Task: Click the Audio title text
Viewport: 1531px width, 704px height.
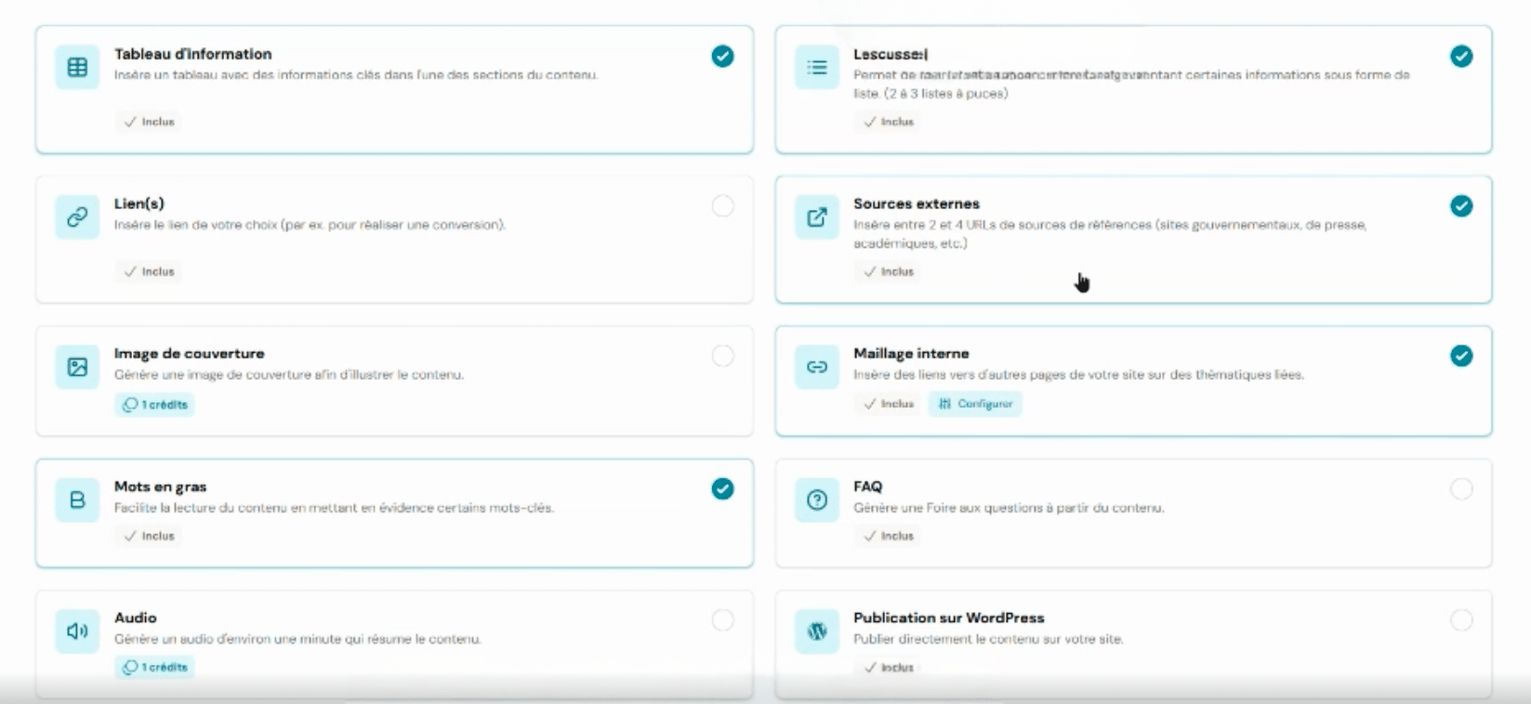Action: tap(136, 618)
